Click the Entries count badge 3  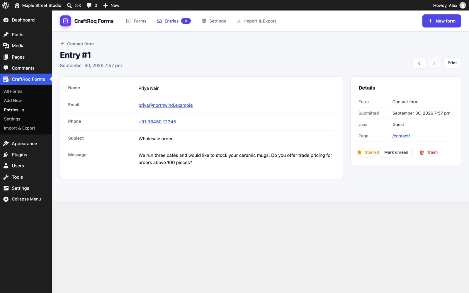(x=186, y=21)
